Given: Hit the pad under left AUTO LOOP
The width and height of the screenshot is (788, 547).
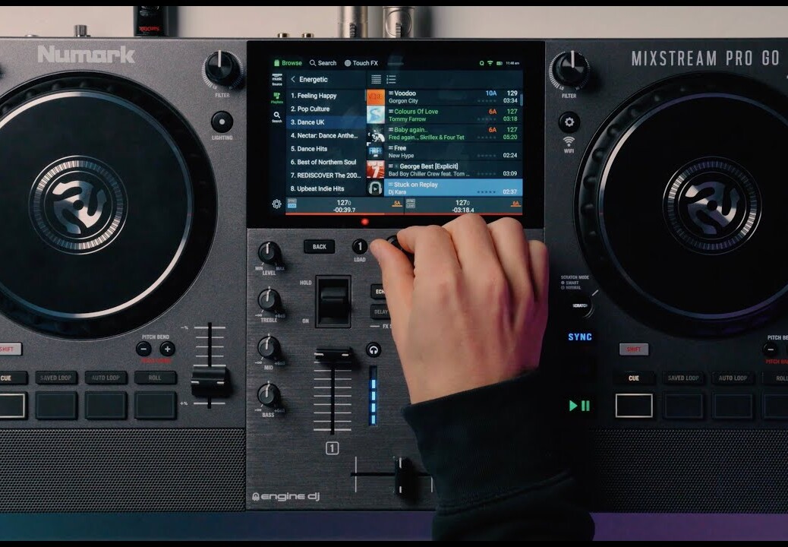Looking at the screenshot, I should pos(106,406).
